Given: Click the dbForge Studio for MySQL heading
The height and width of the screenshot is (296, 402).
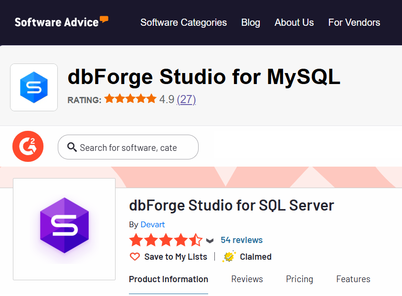Looking at the screenshot, I should pyautogui.click(x=204, y=77).
